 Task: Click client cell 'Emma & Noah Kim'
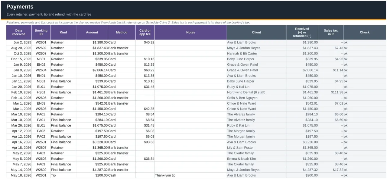[256, 159]
